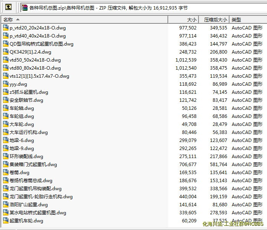Click the icon of 龙门起重机吊钩装配.dwg

click(6, 189)
